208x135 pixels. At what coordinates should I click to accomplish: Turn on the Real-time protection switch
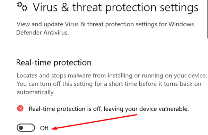point(26,128)
